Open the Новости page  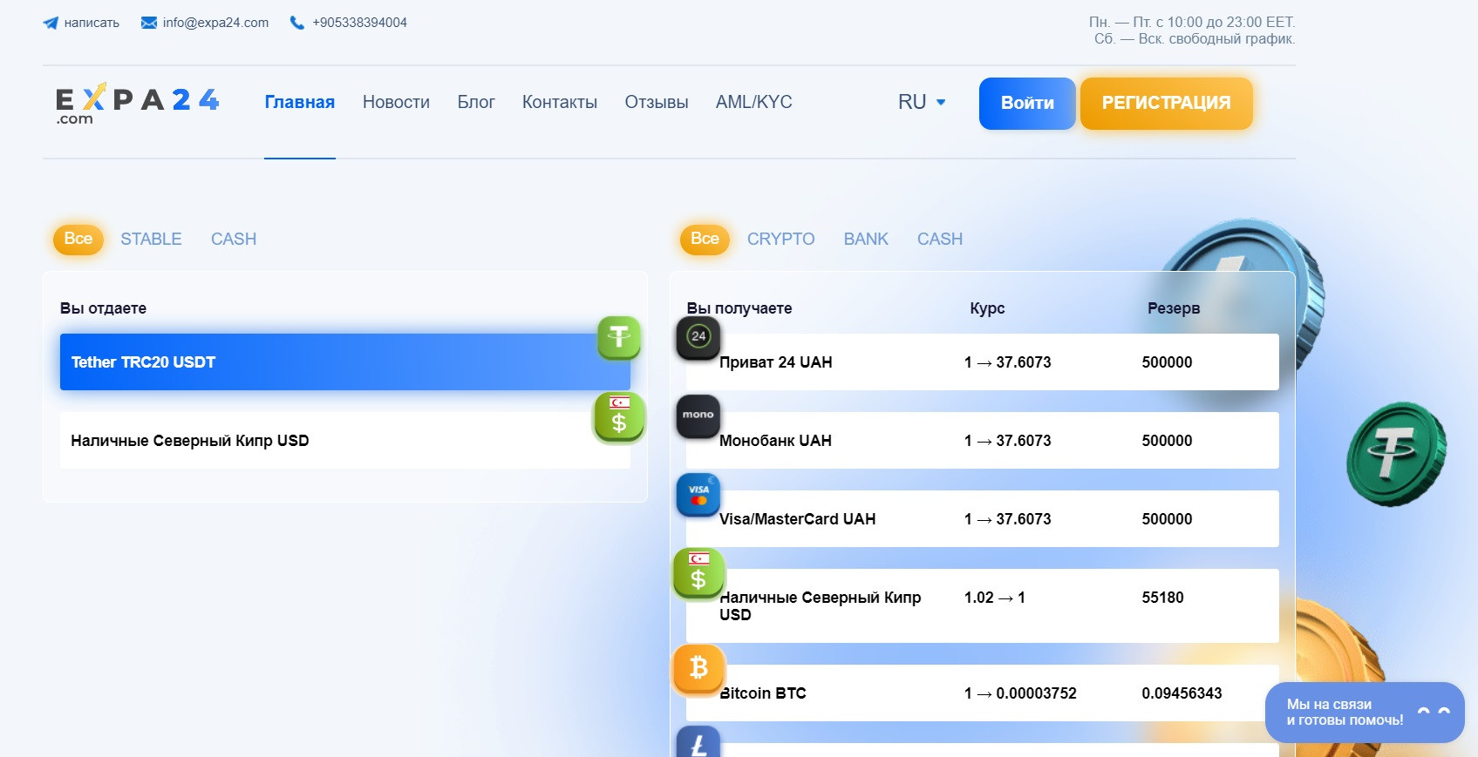396,102
